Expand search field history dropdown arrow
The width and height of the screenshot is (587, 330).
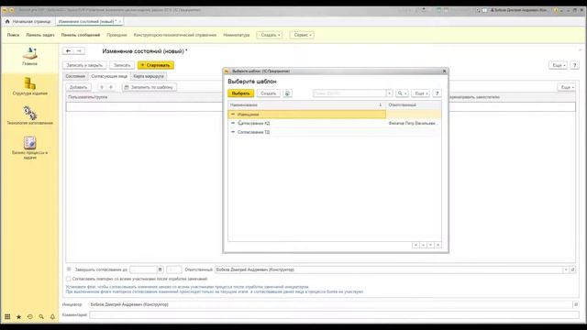(389, 93)
